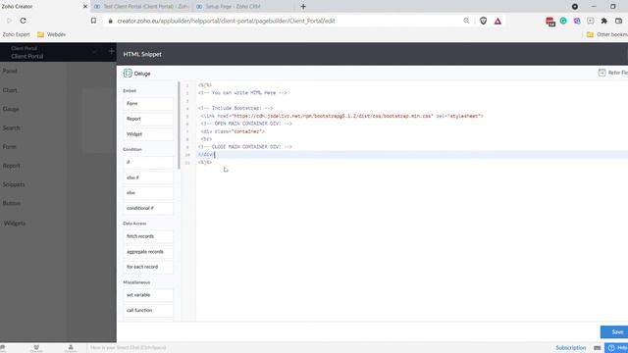Select Gauge in the left sidebar
The width and height of the screenshot is (628, 353).
click(11, 109)
